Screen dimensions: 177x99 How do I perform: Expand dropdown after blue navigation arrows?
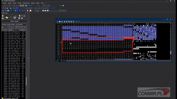pos(55,8)
